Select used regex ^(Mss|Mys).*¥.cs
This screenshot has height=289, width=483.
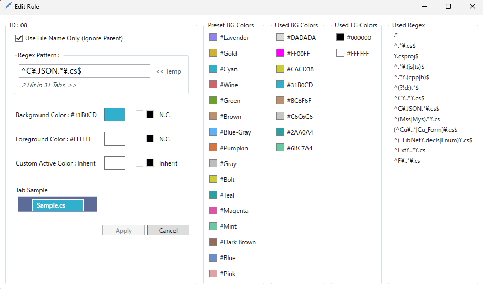tap(417, 119)
